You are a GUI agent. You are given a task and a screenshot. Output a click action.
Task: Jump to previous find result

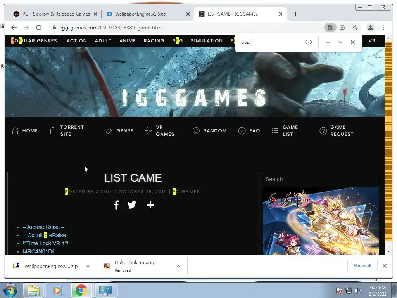point(328,42)
